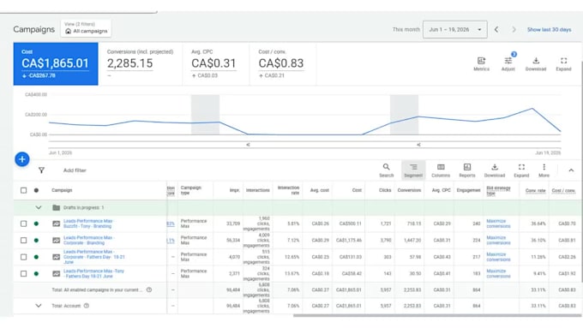Select the Conversions metric card
This screenshot has height=328, width=583.
140,64
